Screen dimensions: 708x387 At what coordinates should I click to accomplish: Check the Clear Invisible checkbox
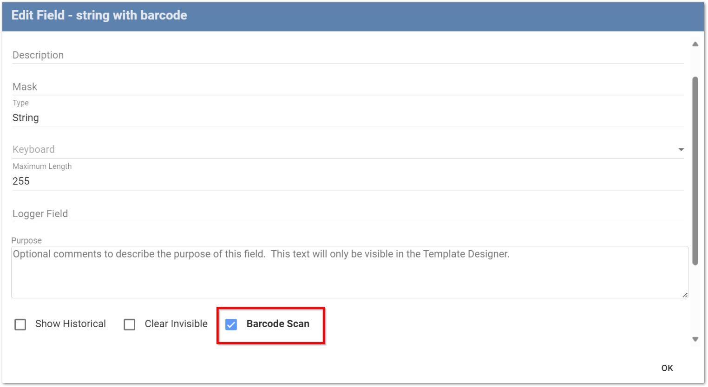pos(130,324)
